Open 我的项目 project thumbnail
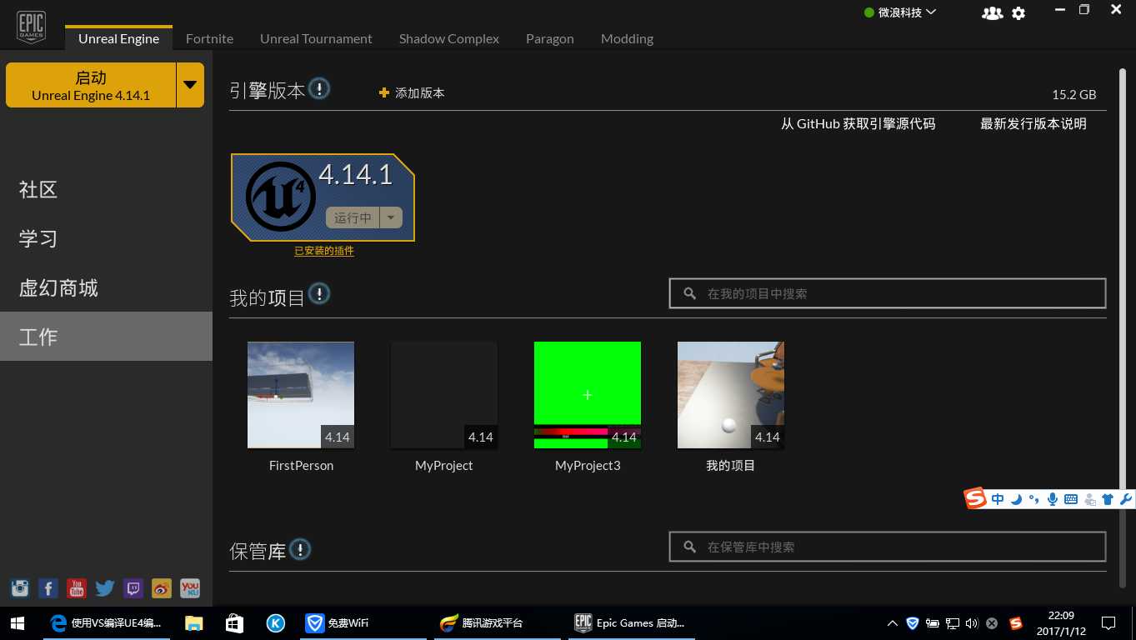The width and height of the screenshot is (1136, 640). point(731,395)
